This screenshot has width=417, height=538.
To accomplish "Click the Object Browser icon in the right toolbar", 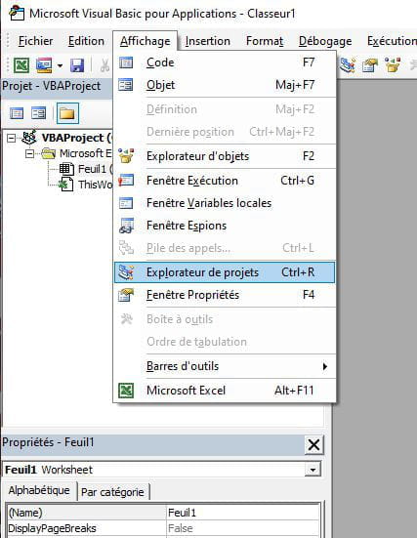I will coord(393,64).
